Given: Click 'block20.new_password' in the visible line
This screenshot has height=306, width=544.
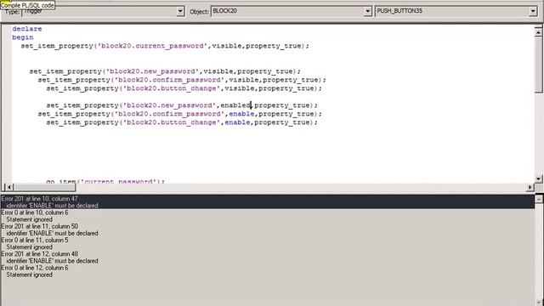Looking at the screenshot, I should pos(153,71).
